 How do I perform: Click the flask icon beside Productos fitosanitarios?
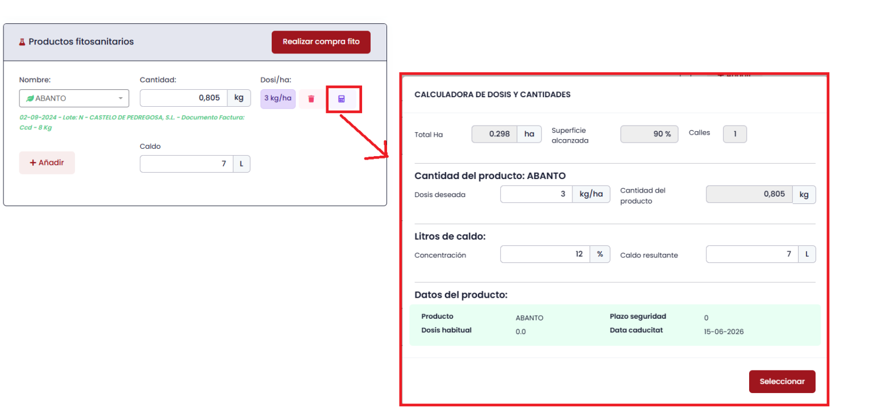point(23,42)
